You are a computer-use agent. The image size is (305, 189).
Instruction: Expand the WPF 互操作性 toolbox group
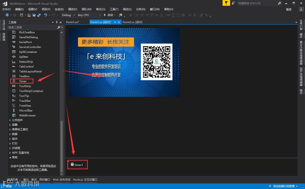tap(10, 153)
